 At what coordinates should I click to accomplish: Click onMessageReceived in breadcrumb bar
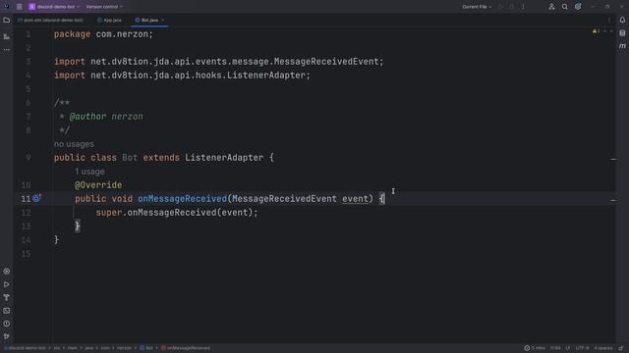[x=186, y=348]
